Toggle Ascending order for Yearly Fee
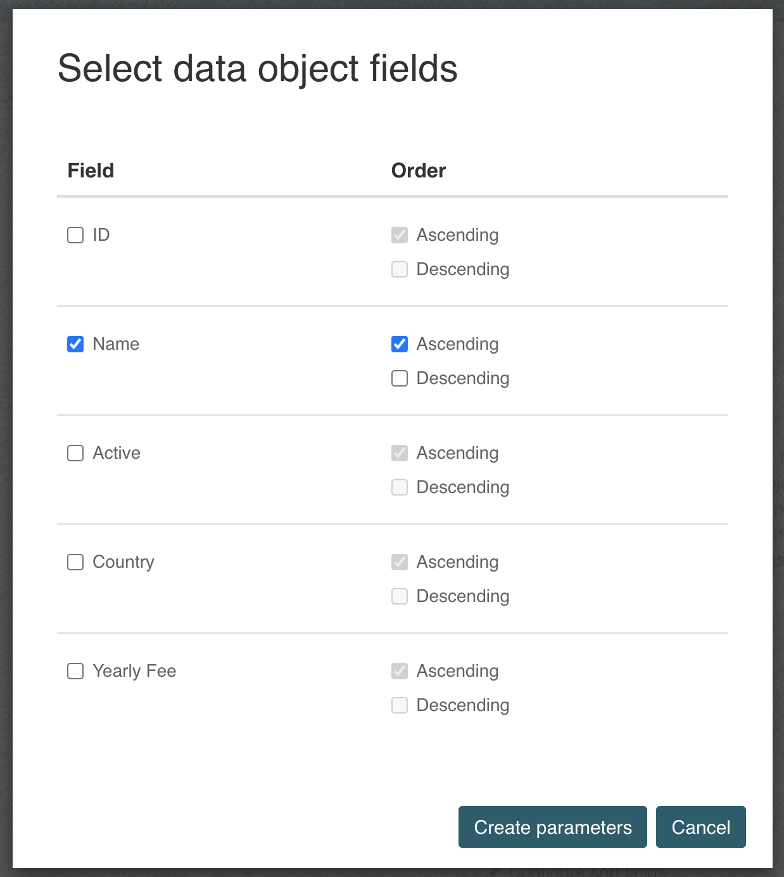 (399, 670)
